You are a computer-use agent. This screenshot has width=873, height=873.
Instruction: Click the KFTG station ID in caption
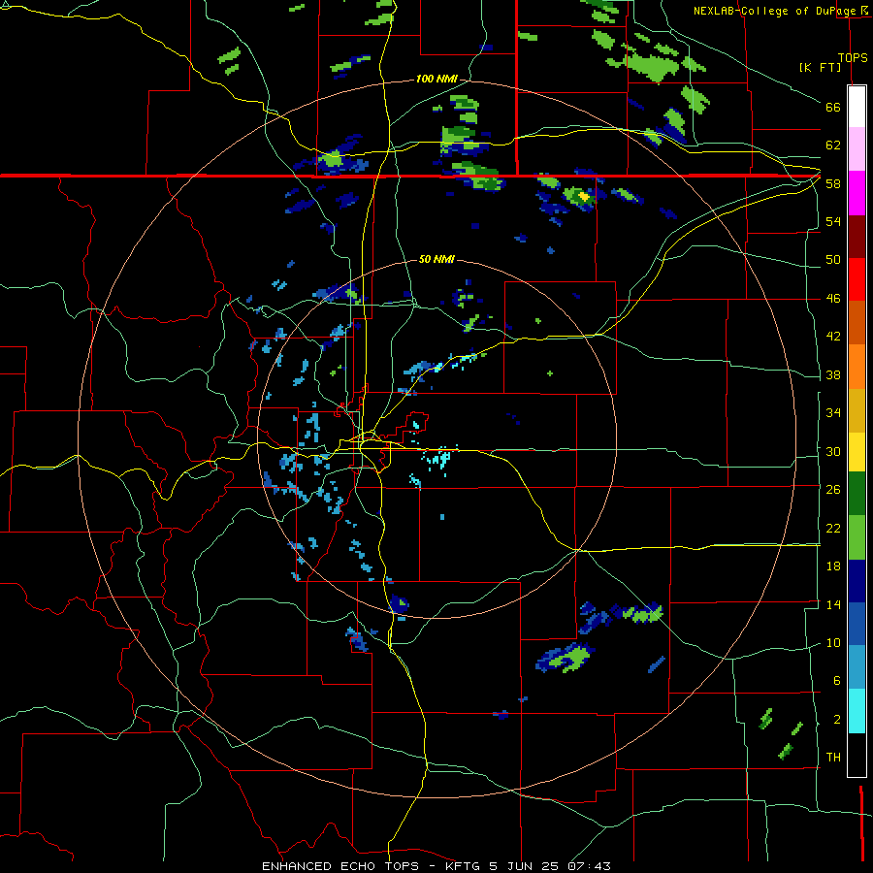click(464, 866)
